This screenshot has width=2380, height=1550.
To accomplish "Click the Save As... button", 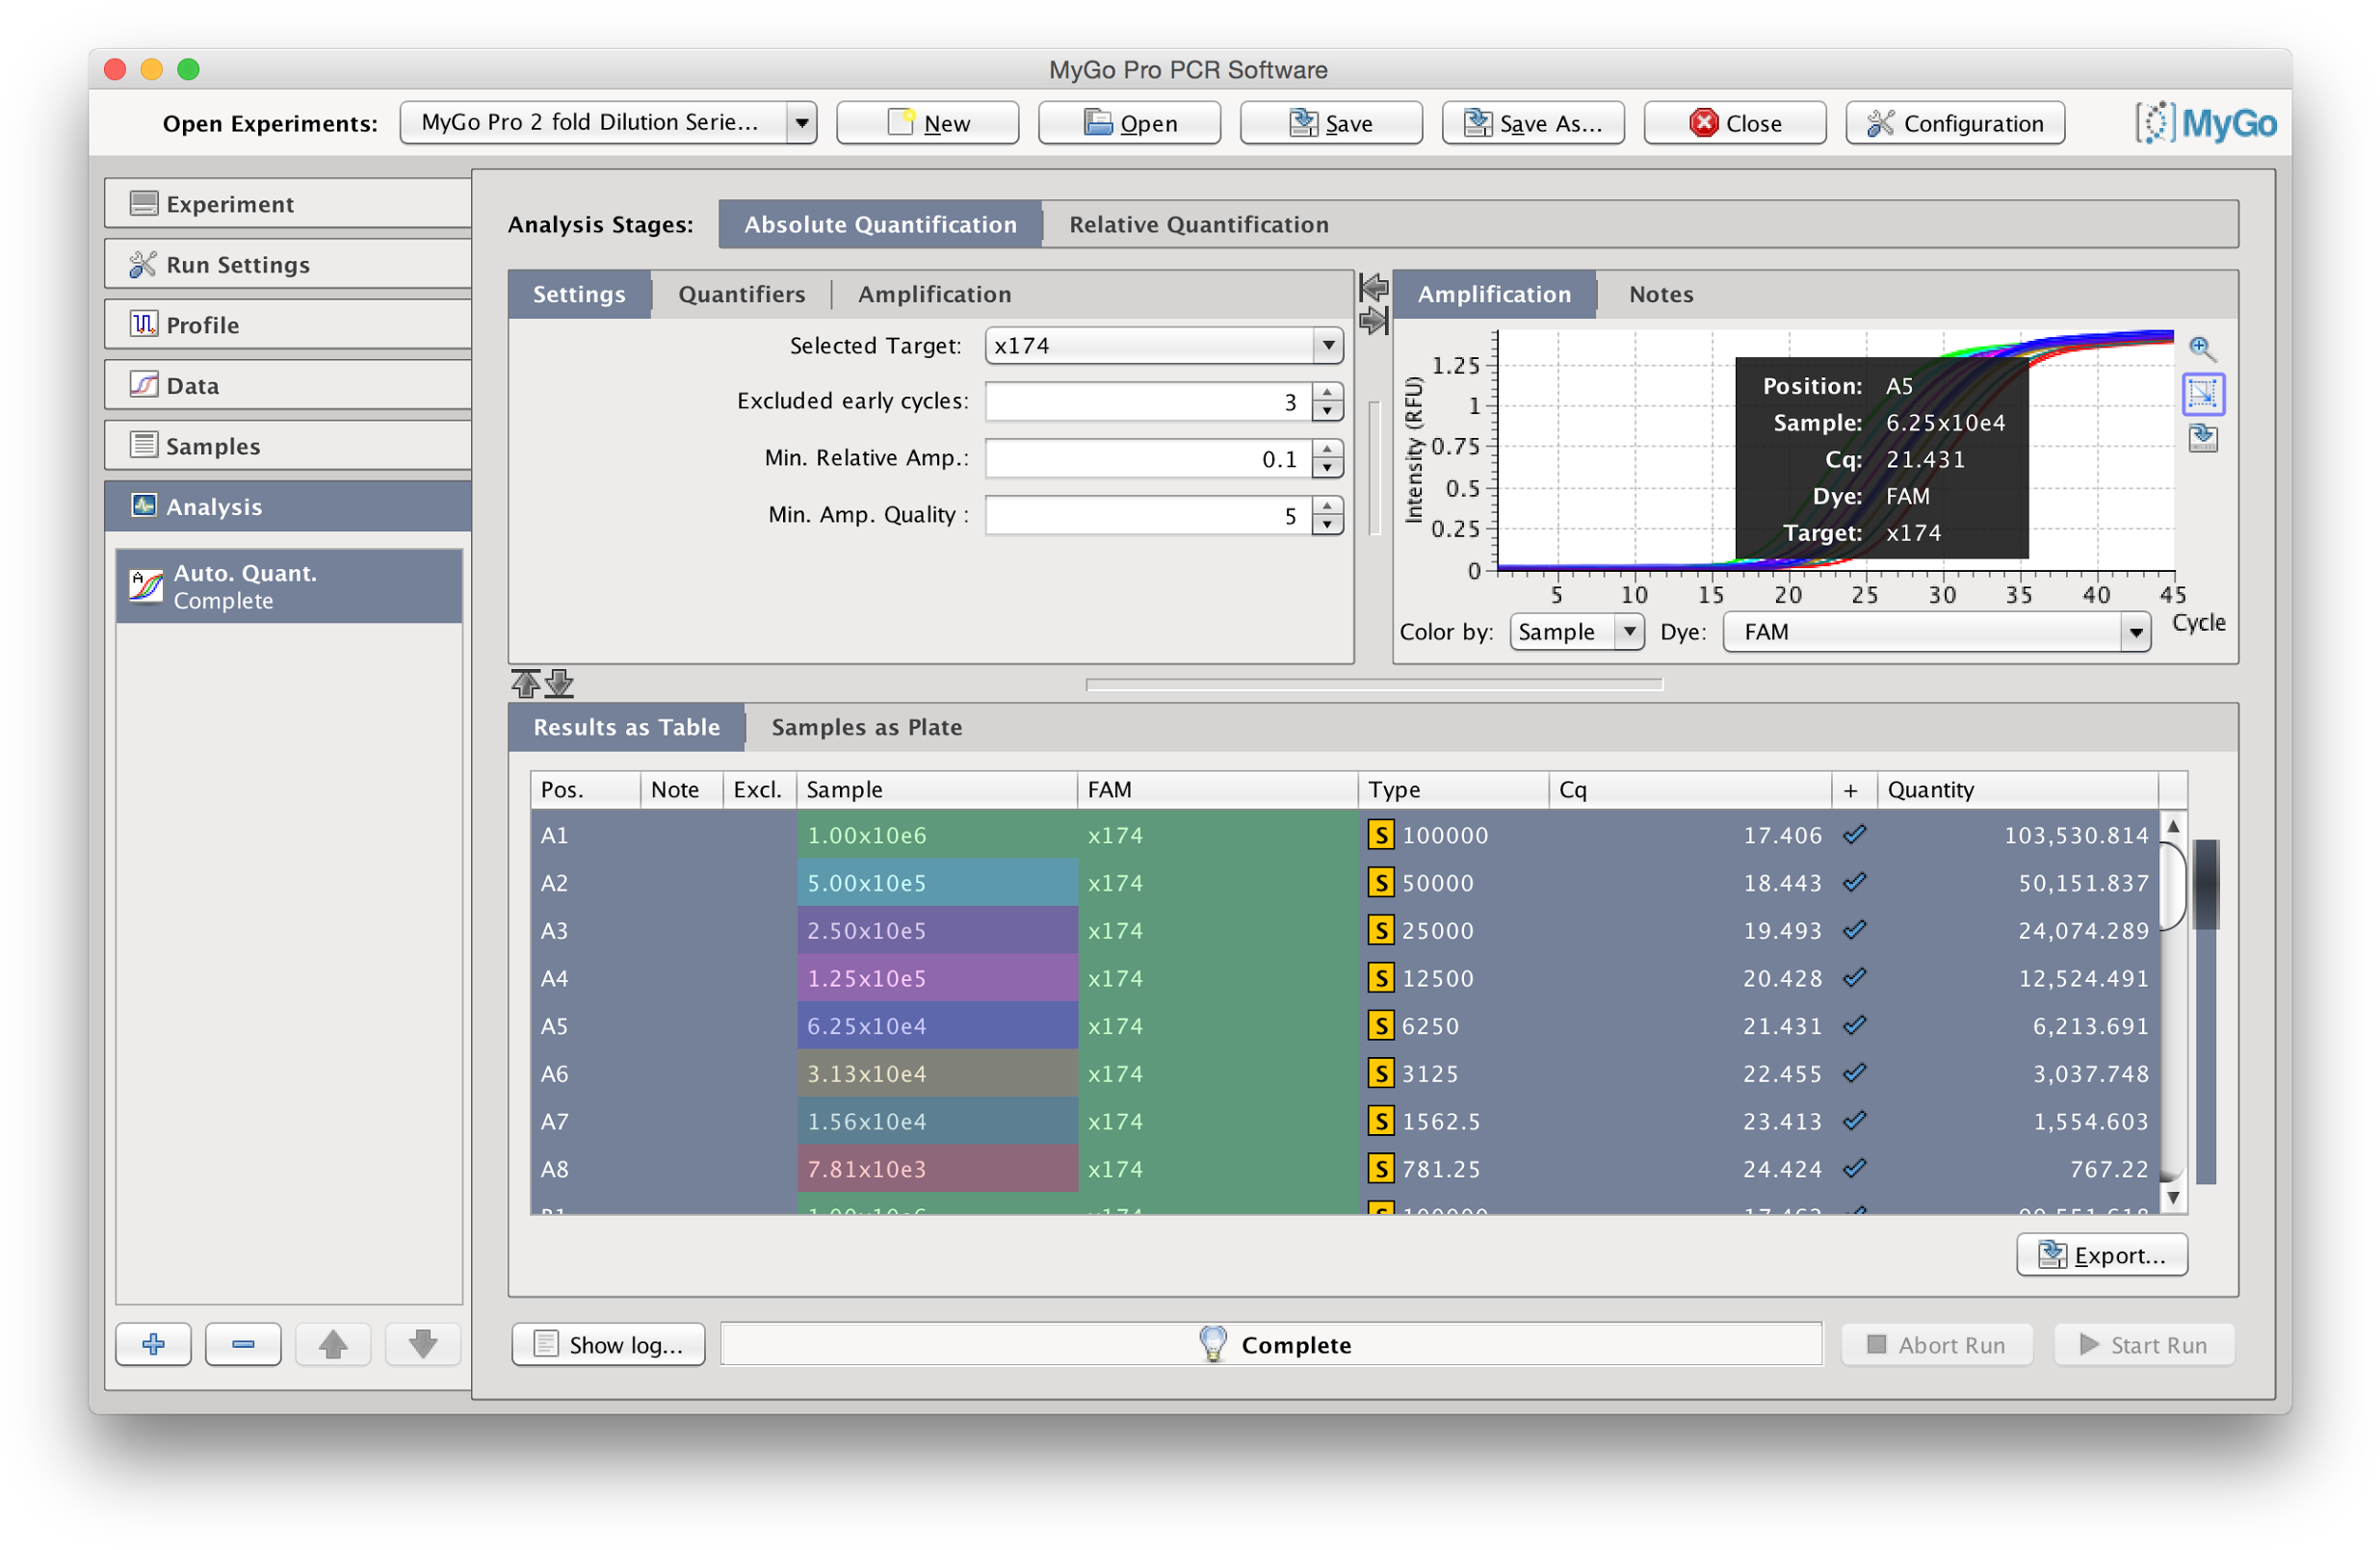I will coord(1533,123).
